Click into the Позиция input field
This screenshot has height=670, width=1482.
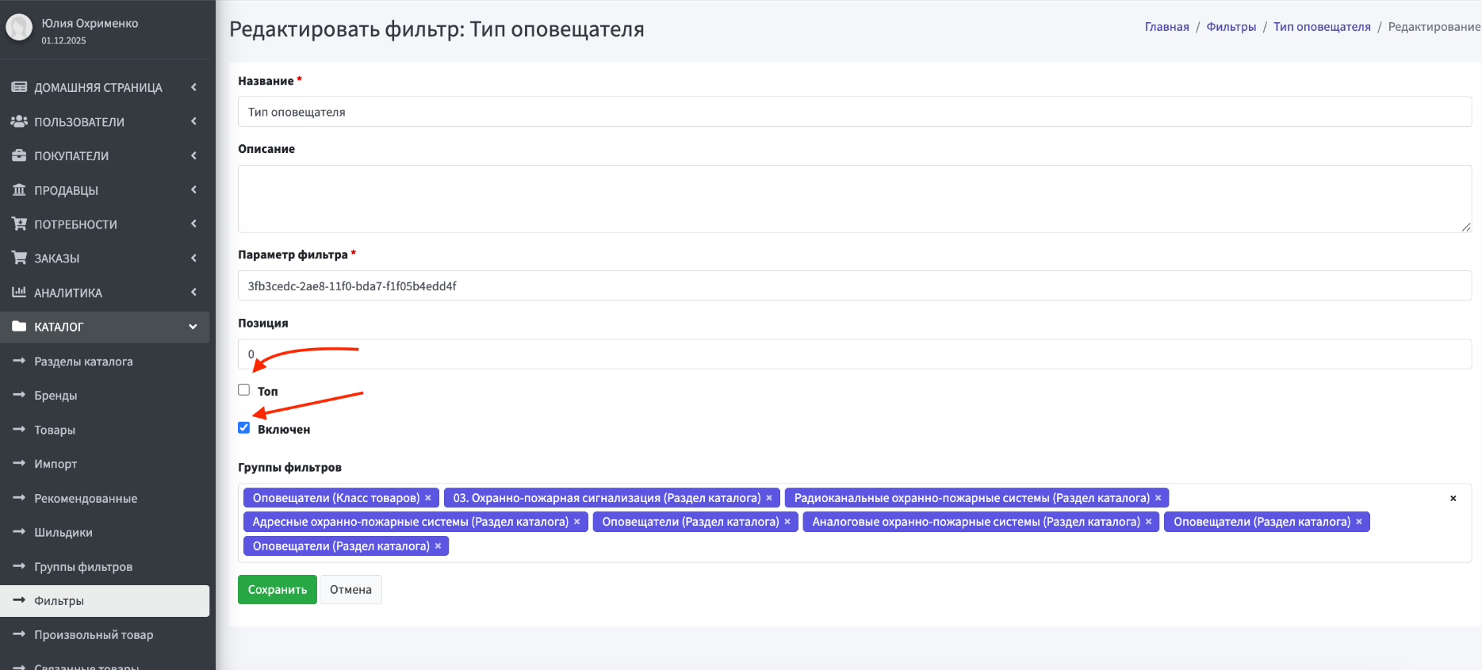tap(855, 354)
